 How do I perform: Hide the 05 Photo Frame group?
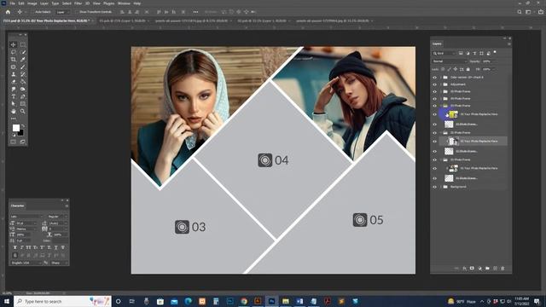(434, 91)
